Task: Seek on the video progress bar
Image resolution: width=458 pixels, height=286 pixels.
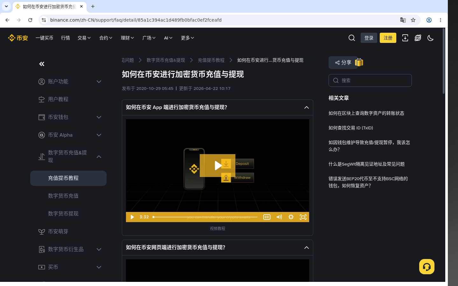Action: click(205, 217)
